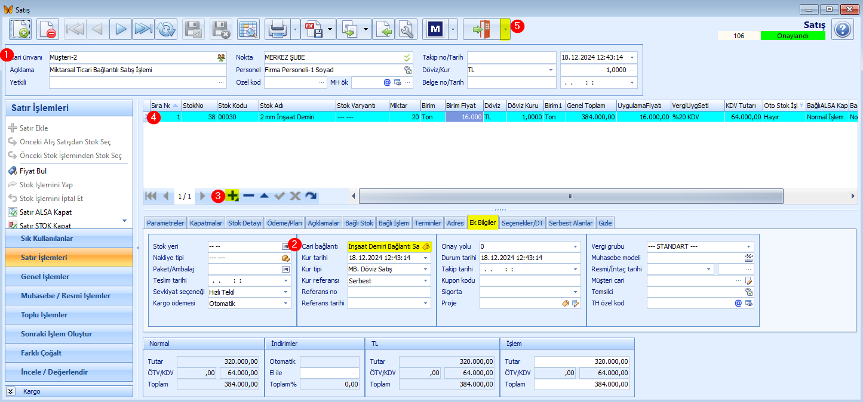Click the Kupon kodu input field
The width and height of the screenshot is (863, 402).
tap(530, 280)
